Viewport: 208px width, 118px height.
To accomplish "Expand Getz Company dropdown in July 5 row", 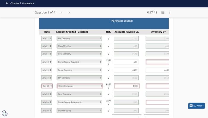I will click(x=79, y=54).
